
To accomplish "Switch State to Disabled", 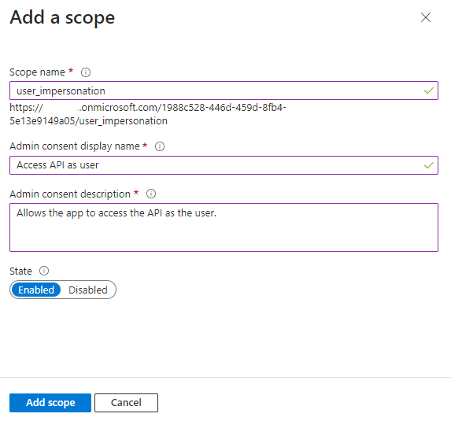I will [x=88, y=290].
